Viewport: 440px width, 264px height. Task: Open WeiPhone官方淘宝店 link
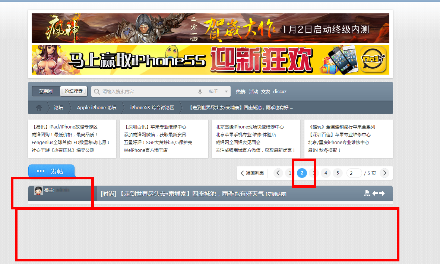coord(146,150)
